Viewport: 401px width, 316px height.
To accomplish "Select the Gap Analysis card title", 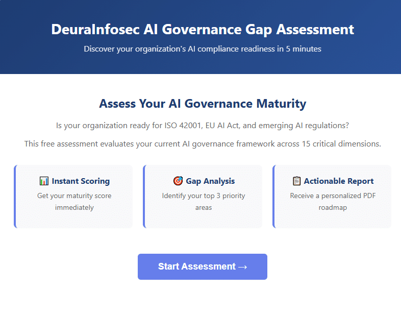I will pos(210,181).
